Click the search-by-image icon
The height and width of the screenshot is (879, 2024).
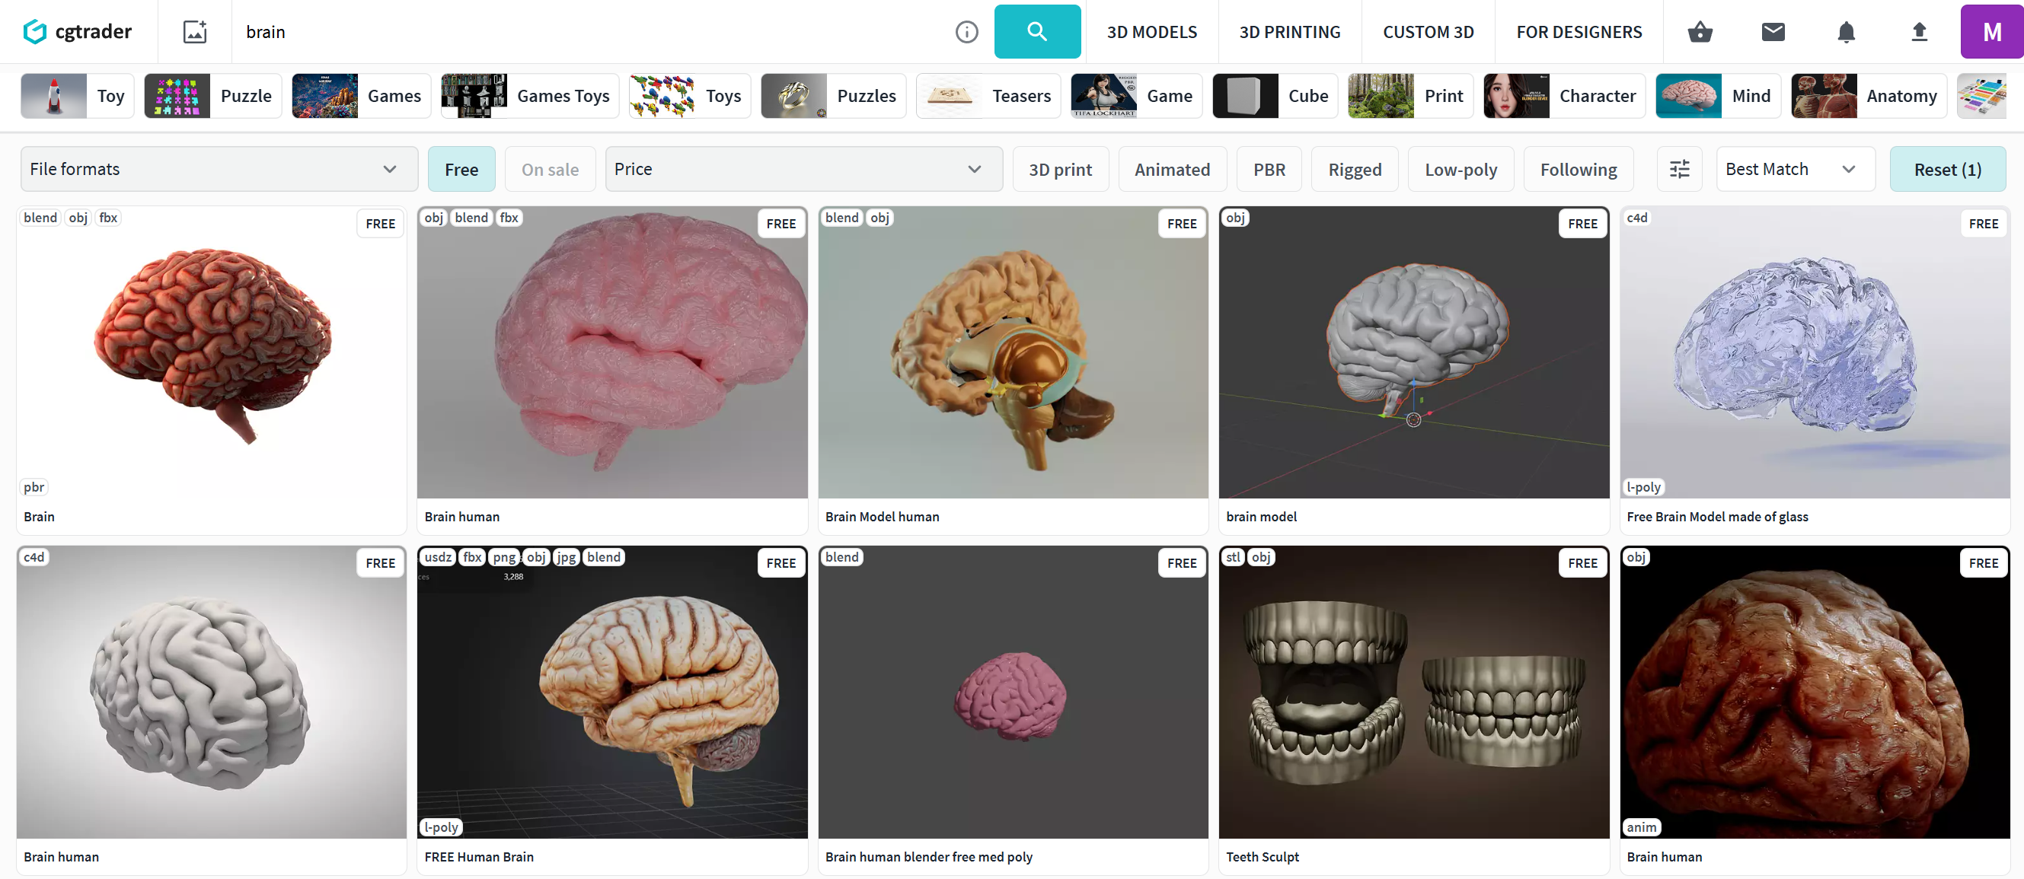click(194, 32)
